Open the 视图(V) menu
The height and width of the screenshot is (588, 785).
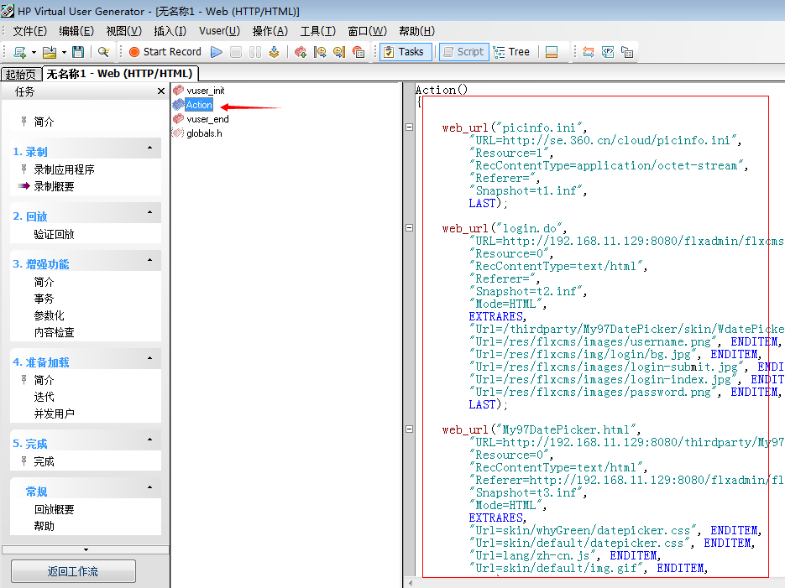coord(123,31)
